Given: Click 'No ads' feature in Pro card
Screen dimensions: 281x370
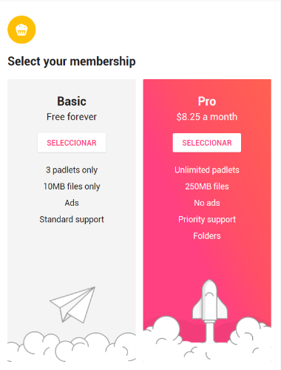Looking at the screenshot, I should tap(207, 203).
